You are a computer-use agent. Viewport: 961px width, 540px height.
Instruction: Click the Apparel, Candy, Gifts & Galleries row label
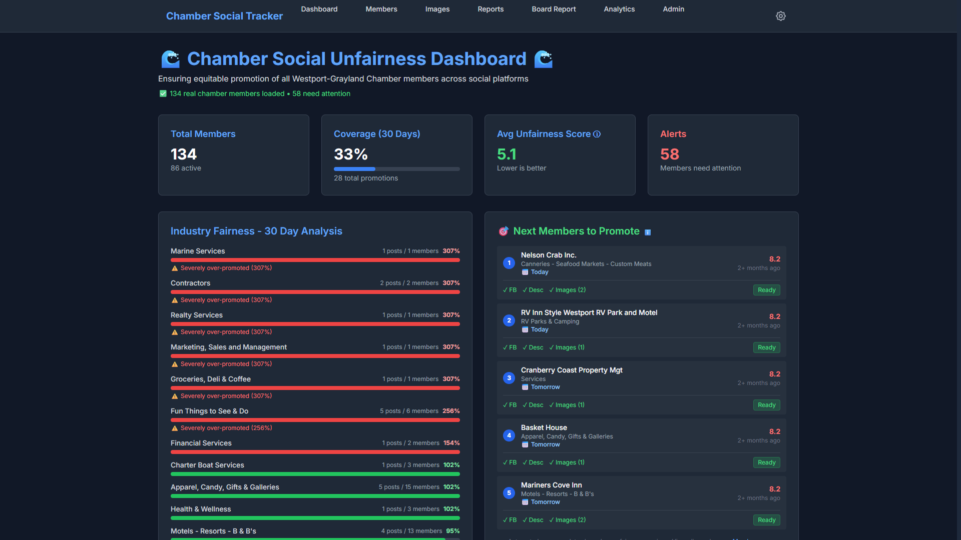point(225,487)
